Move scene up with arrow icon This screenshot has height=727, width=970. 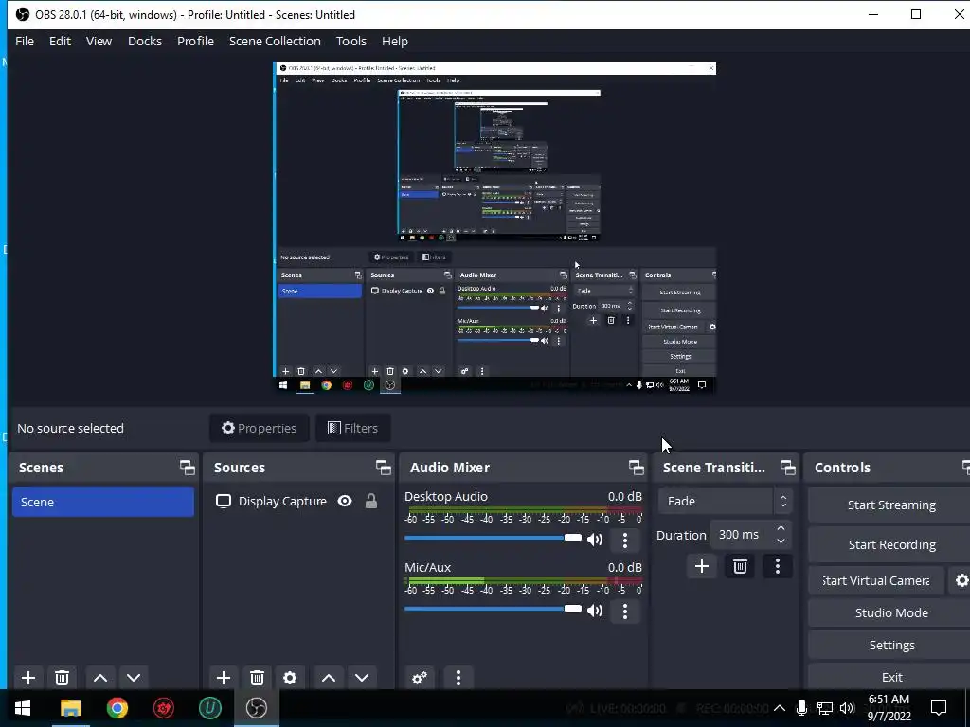[100, 678]
